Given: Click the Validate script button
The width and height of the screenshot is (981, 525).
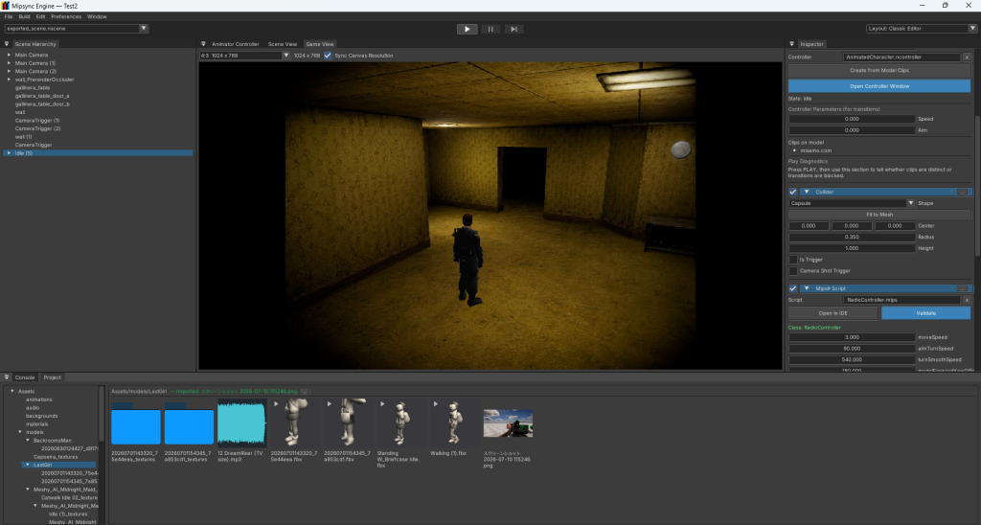Looking at the screenshot, I should click(926, 313).
